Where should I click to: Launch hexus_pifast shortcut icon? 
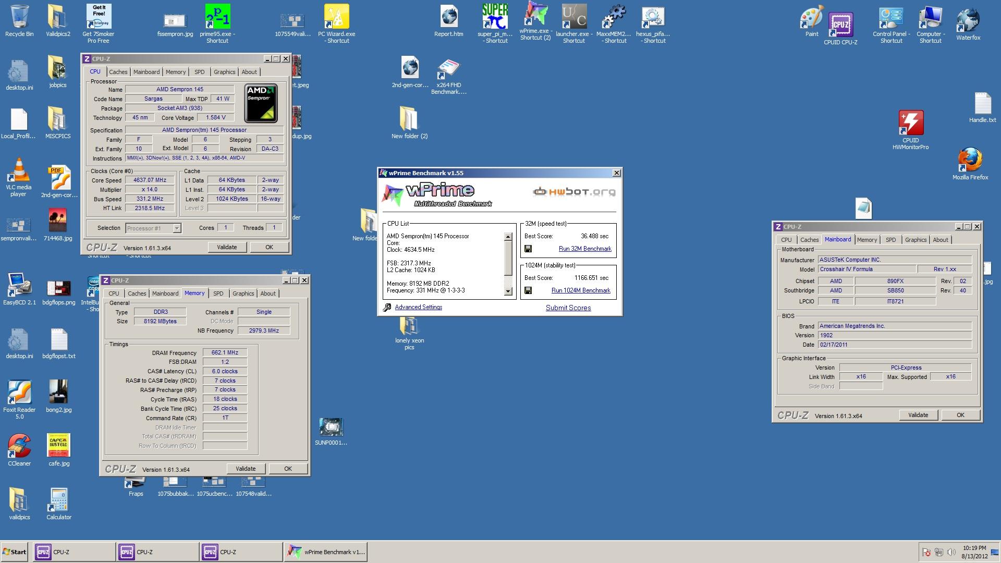point(653,23)
